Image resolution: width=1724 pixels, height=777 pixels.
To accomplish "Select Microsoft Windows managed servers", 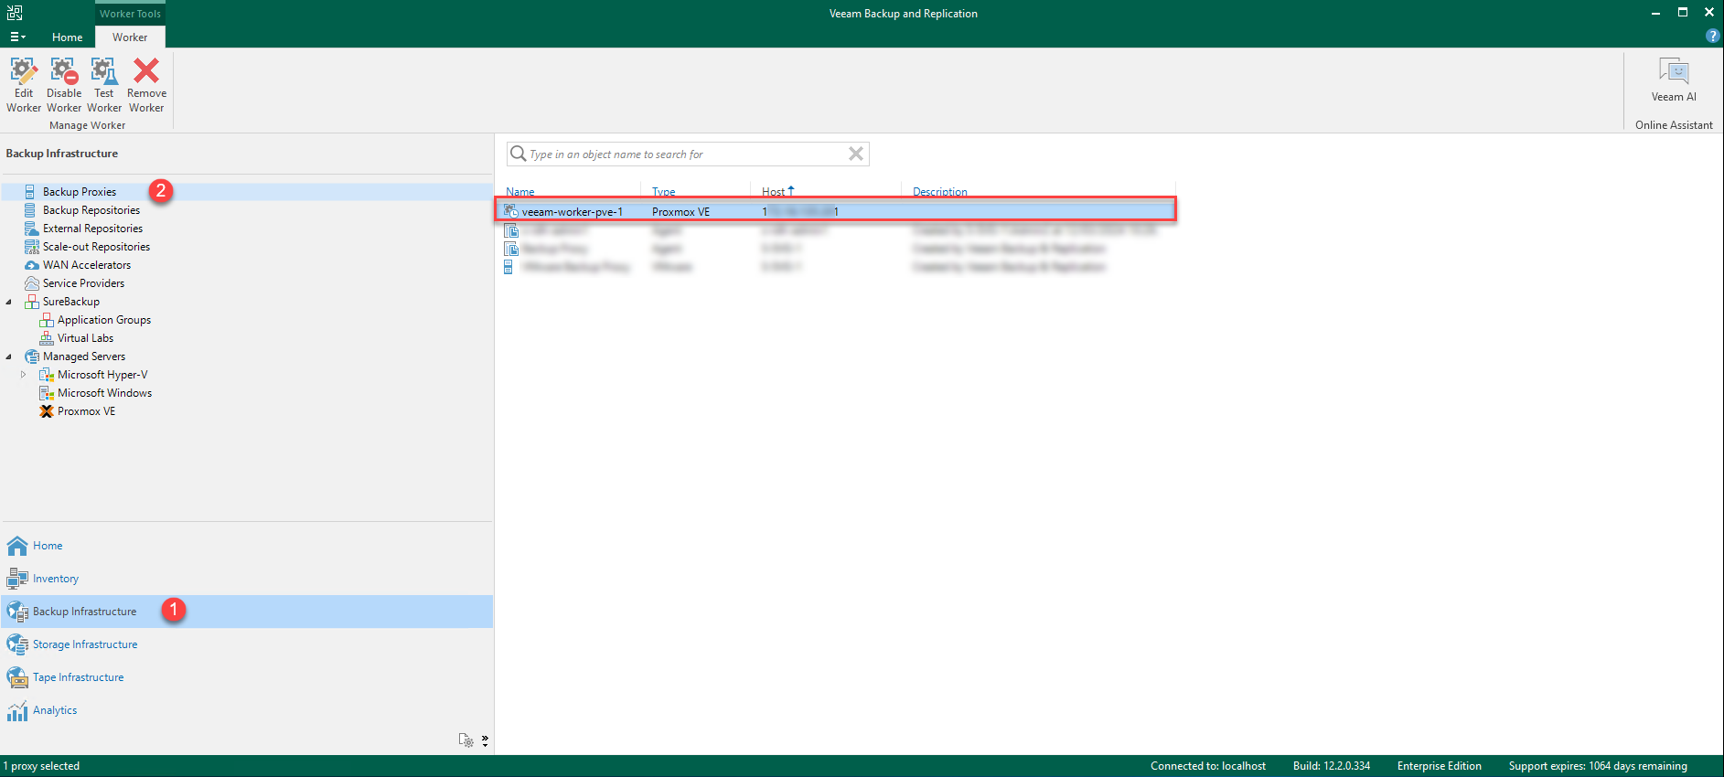I will tap(104, 393).
